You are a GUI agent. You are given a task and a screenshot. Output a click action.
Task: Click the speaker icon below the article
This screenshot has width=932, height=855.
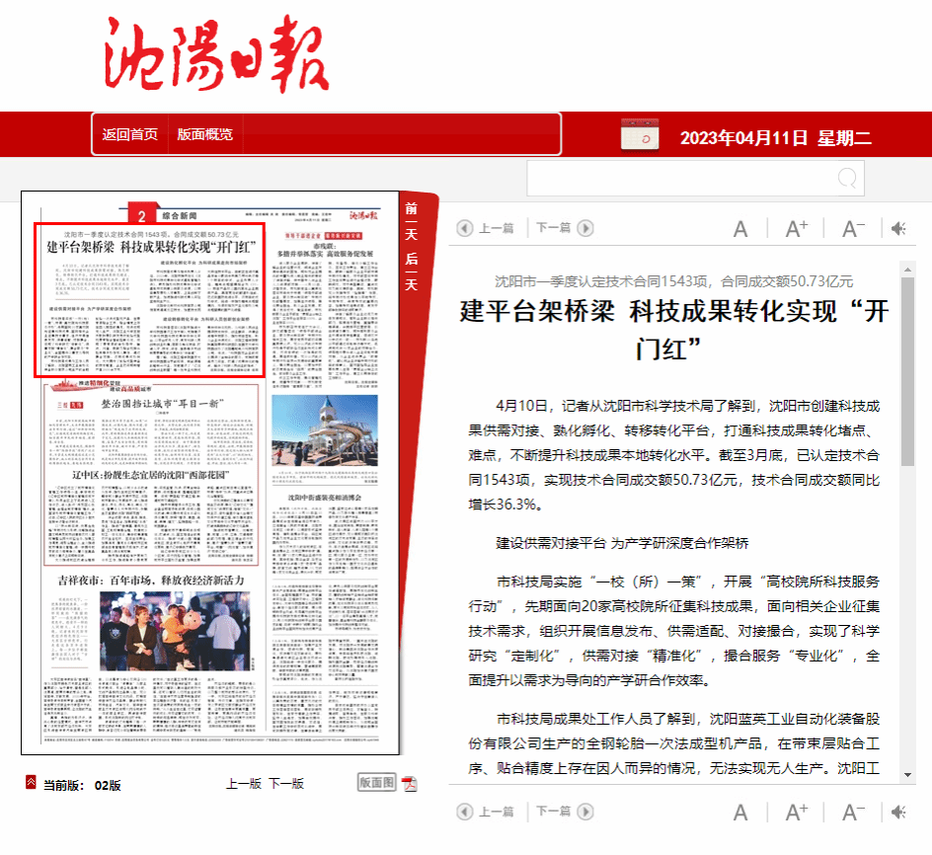click(897, 813)
